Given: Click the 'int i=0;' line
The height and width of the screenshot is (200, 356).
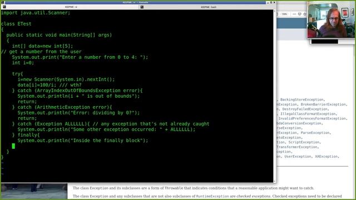Looking at the screenshot, I should coord(23,63).
